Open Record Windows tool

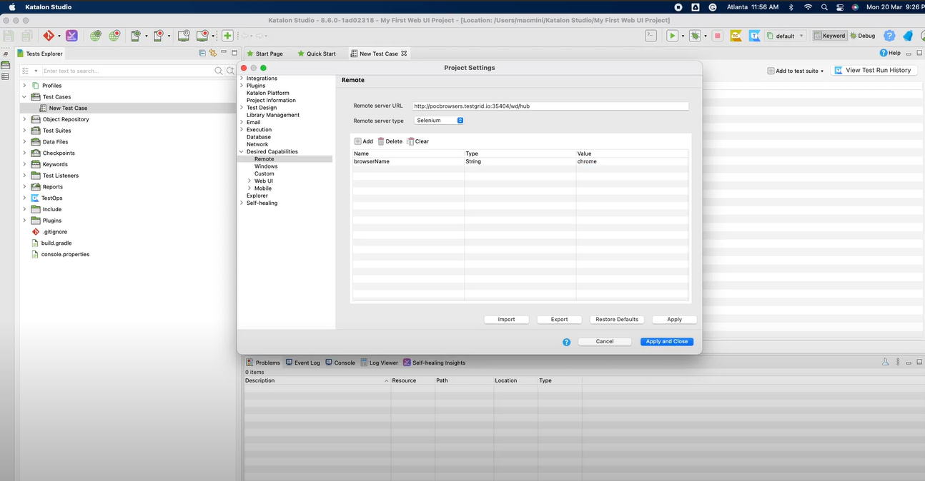(204, 36)
